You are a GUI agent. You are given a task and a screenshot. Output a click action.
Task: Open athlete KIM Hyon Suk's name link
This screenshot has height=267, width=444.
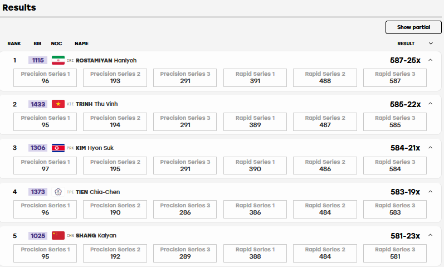point(95,148)
